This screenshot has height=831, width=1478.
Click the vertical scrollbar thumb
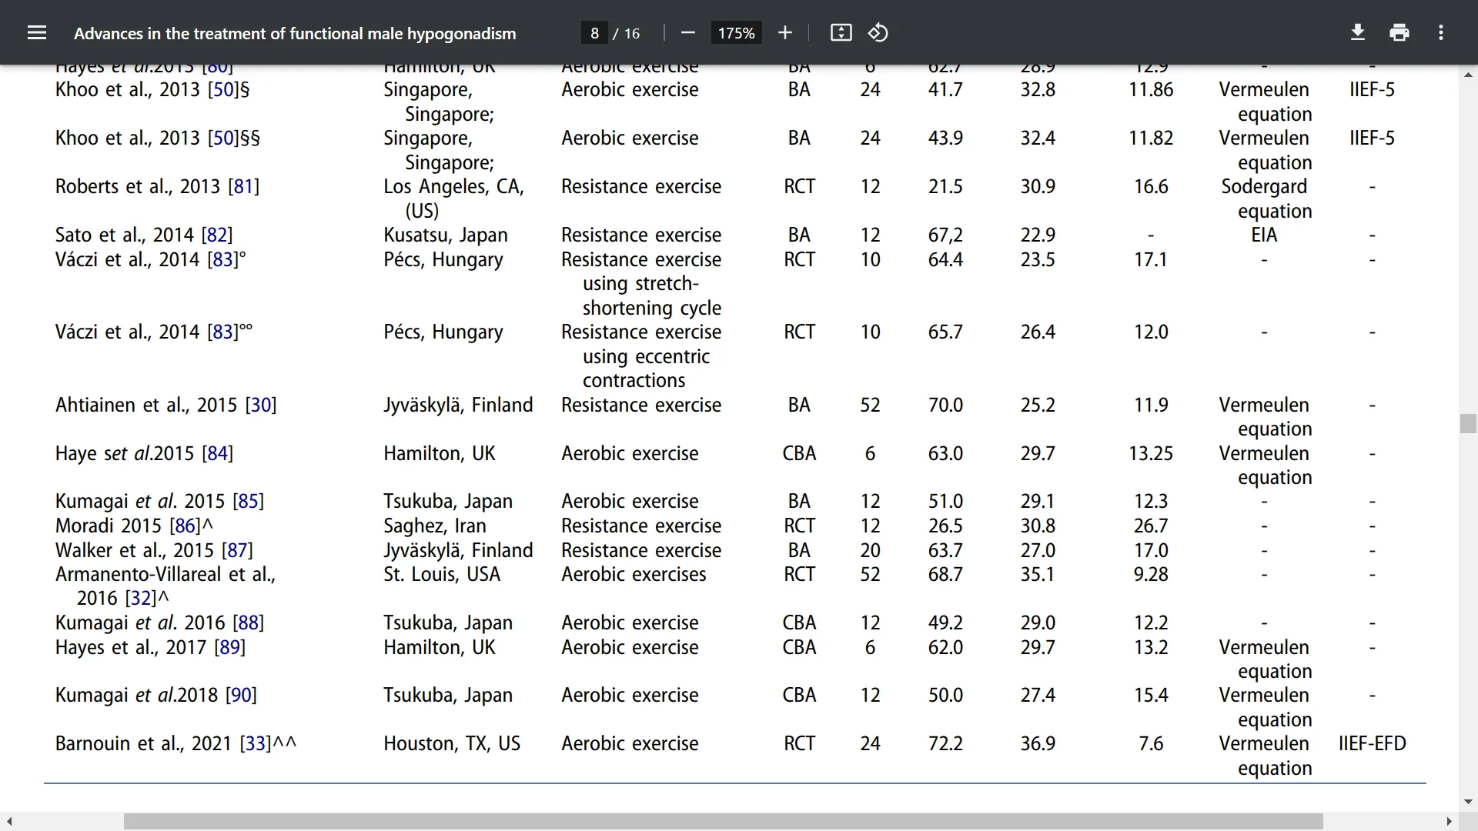[x=1468, y=424]
